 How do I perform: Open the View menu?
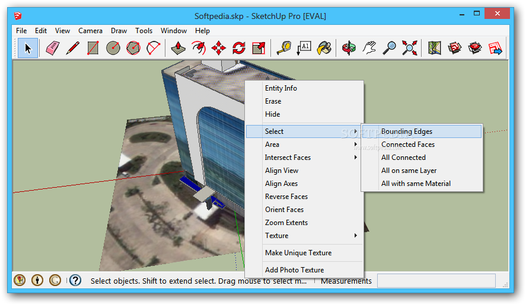tap(62, 31)
